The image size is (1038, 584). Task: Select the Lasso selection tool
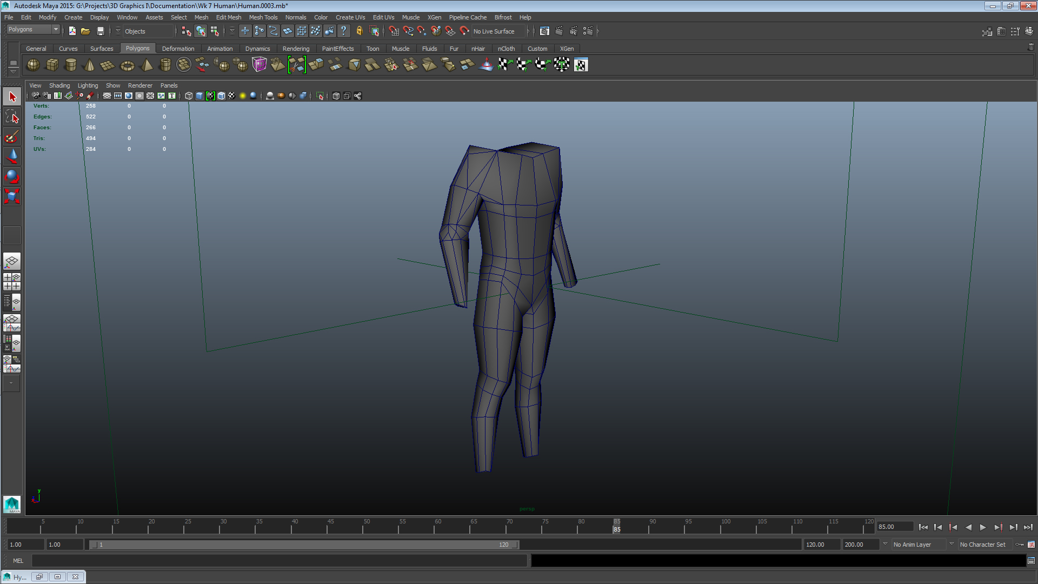click(11, 116)
